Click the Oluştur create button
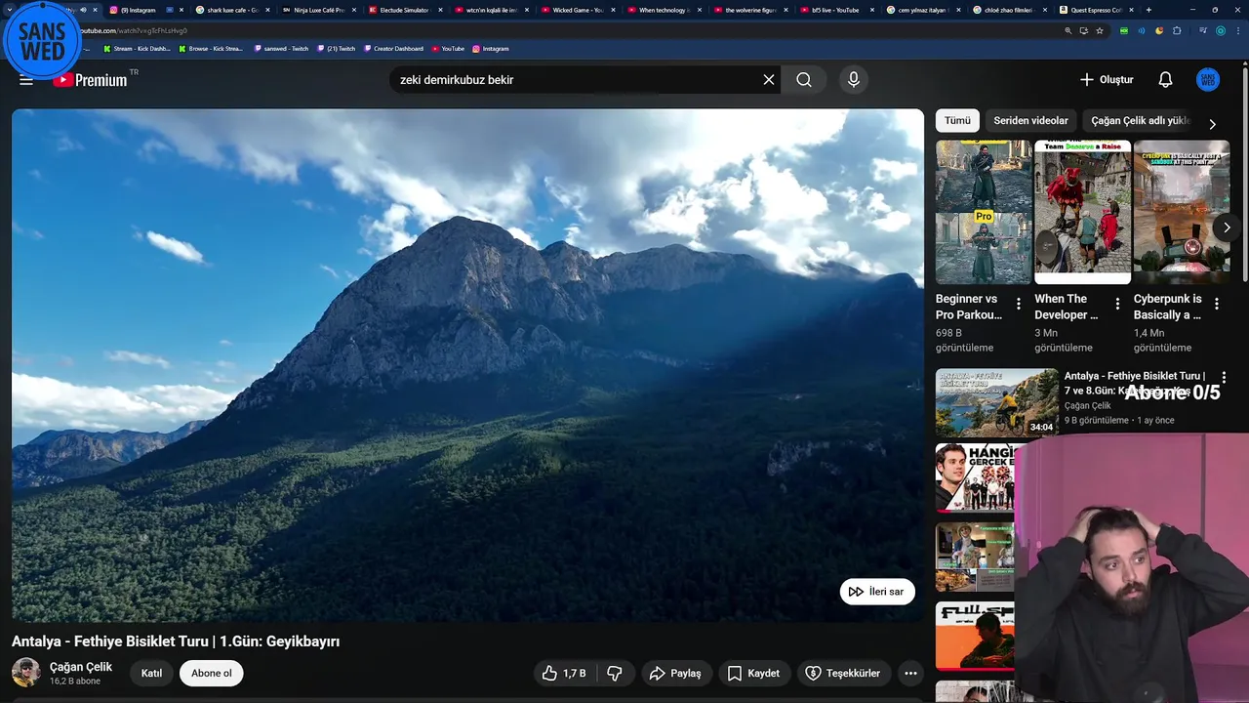The image size is (1249, 703). pos(1107,80)
